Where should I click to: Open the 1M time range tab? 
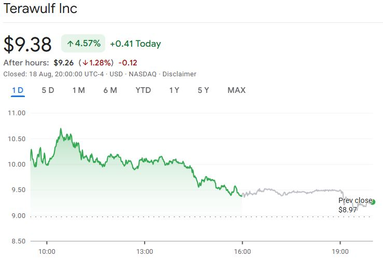coord(78,90)
